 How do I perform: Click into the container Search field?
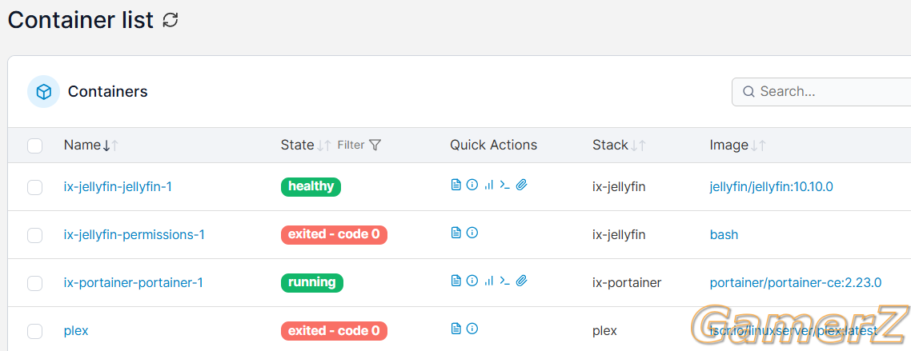coord(821,92)
